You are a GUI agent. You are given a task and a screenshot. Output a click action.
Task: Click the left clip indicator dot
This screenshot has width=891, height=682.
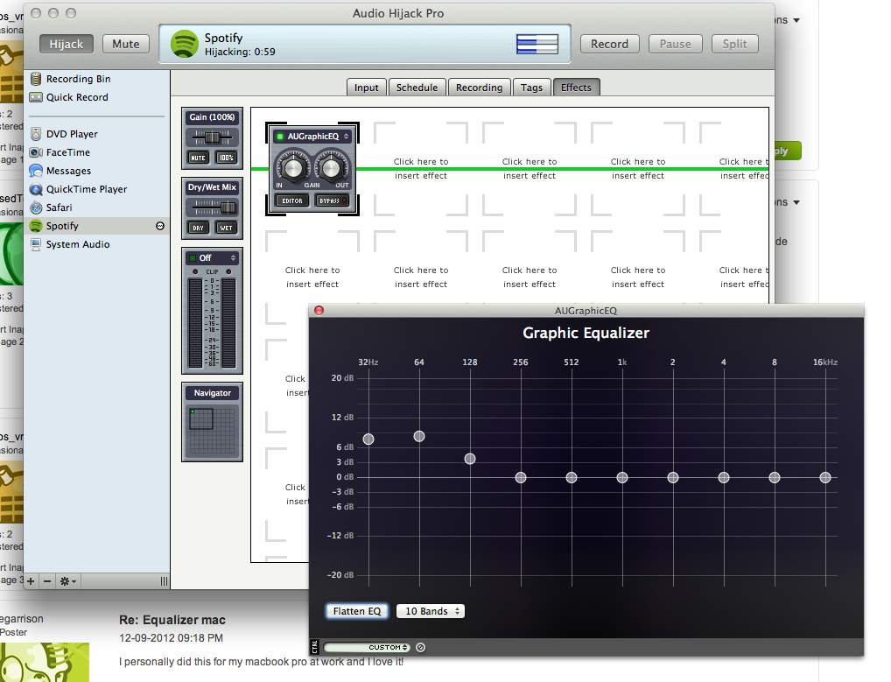195,271
